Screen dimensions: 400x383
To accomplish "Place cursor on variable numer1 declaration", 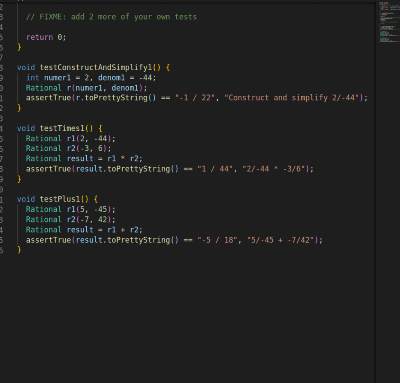I will pyautogui.click(x=57, y=77).
